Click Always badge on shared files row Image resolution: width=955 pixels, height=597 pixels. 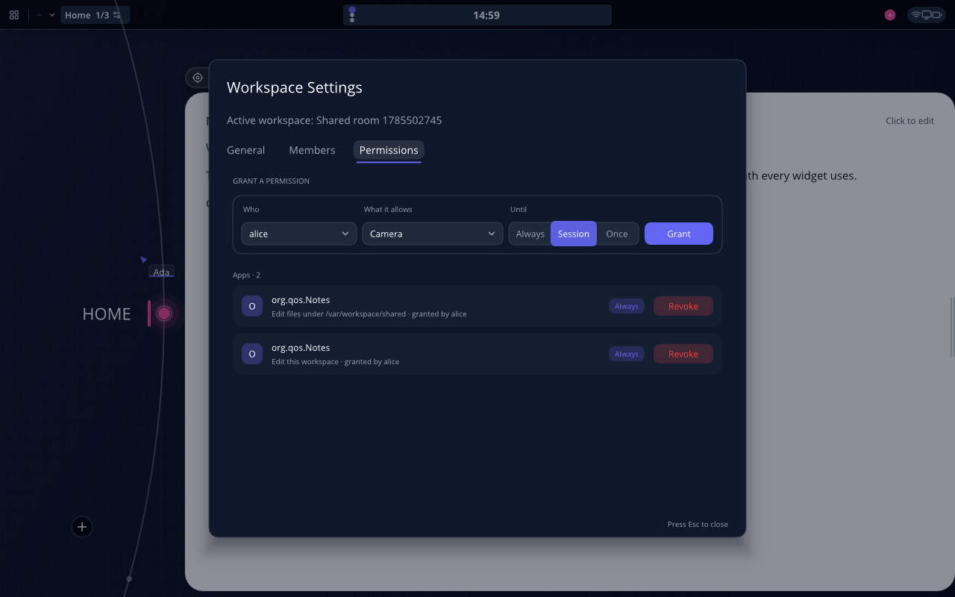point(627,306)
